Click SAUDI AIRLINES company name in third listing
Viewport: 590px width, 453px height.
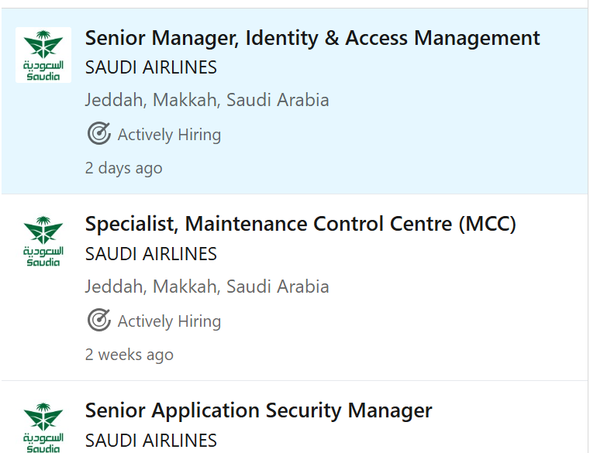[151, 441]
